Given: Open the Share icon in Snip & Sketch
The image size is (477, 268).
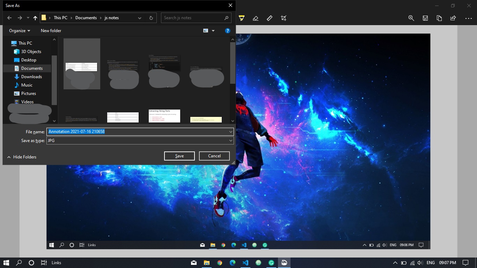Looking at the screenshot, I should click(x=453, y=18).
